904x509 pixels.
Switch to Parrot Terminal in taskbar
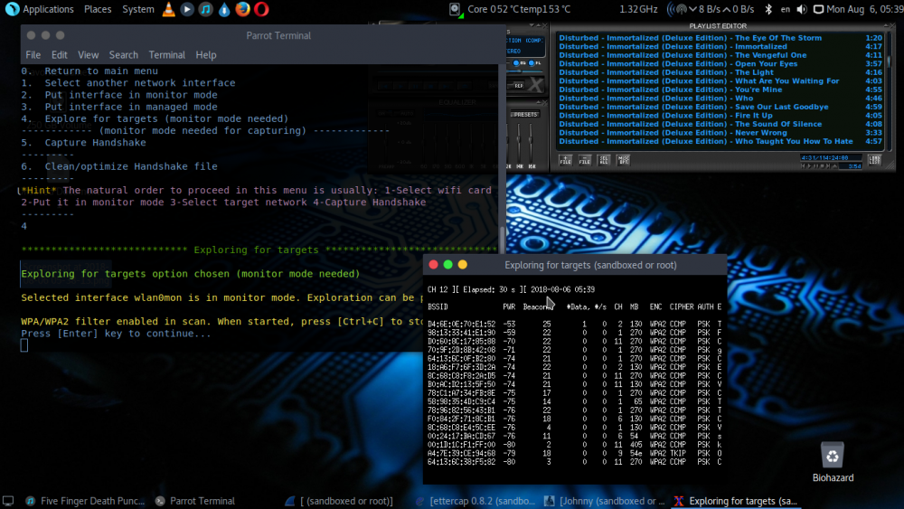click(x=195, y=501)
